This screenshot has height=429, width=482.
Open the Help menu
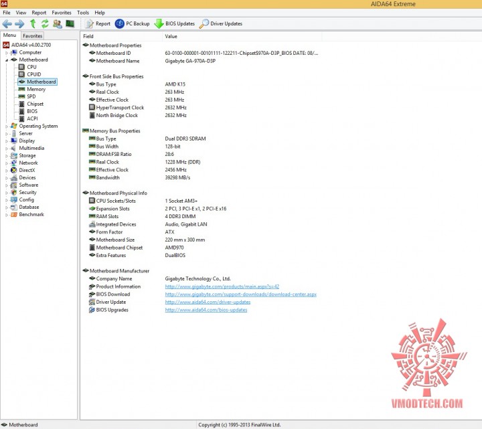100,13
